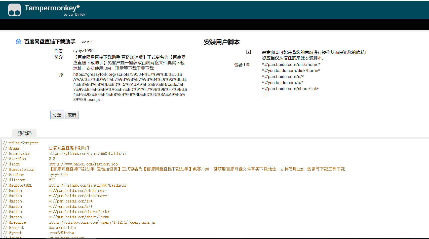Switch to the 源代码 tab
The image size is (429, 239).
pyautogui.click(x=24, y=133)
